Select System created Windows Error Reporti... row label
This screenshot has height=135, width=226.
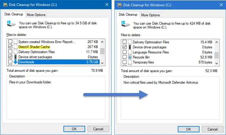[47, 42]
